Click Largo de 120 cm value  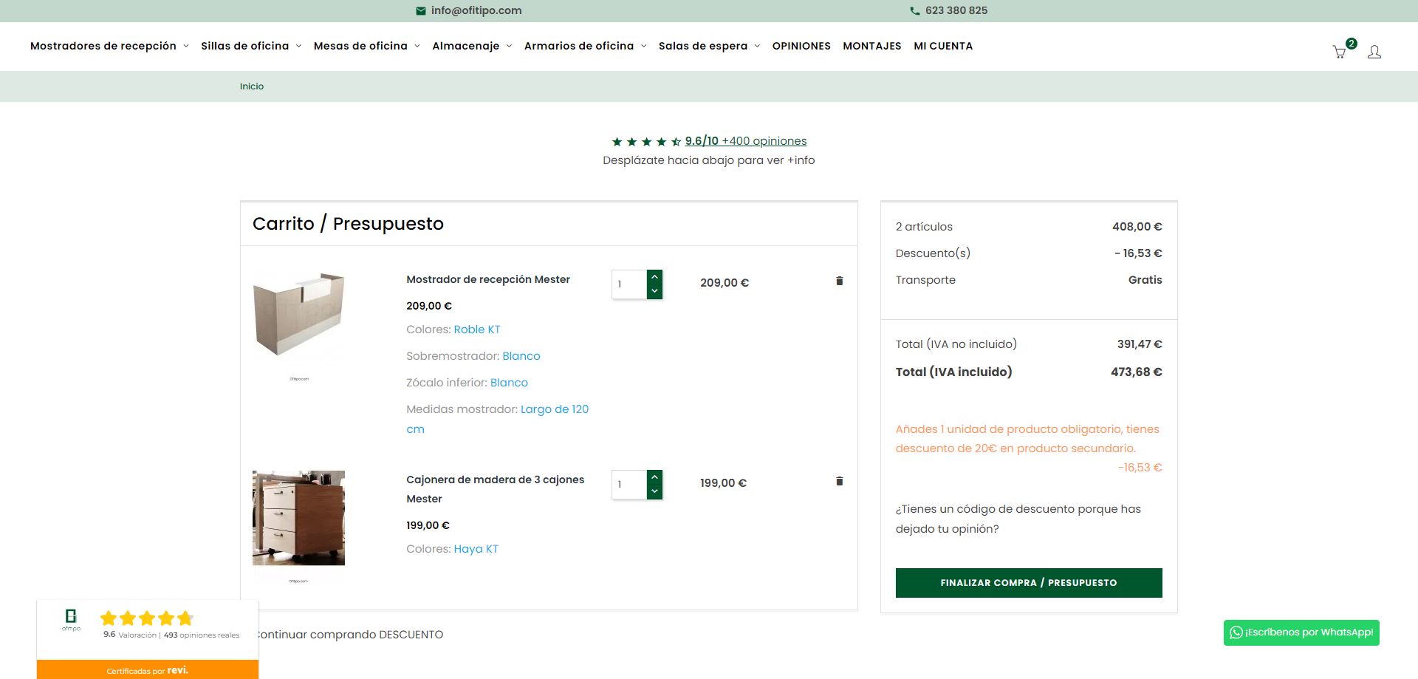pyautogui.click(x=498, y=419)
